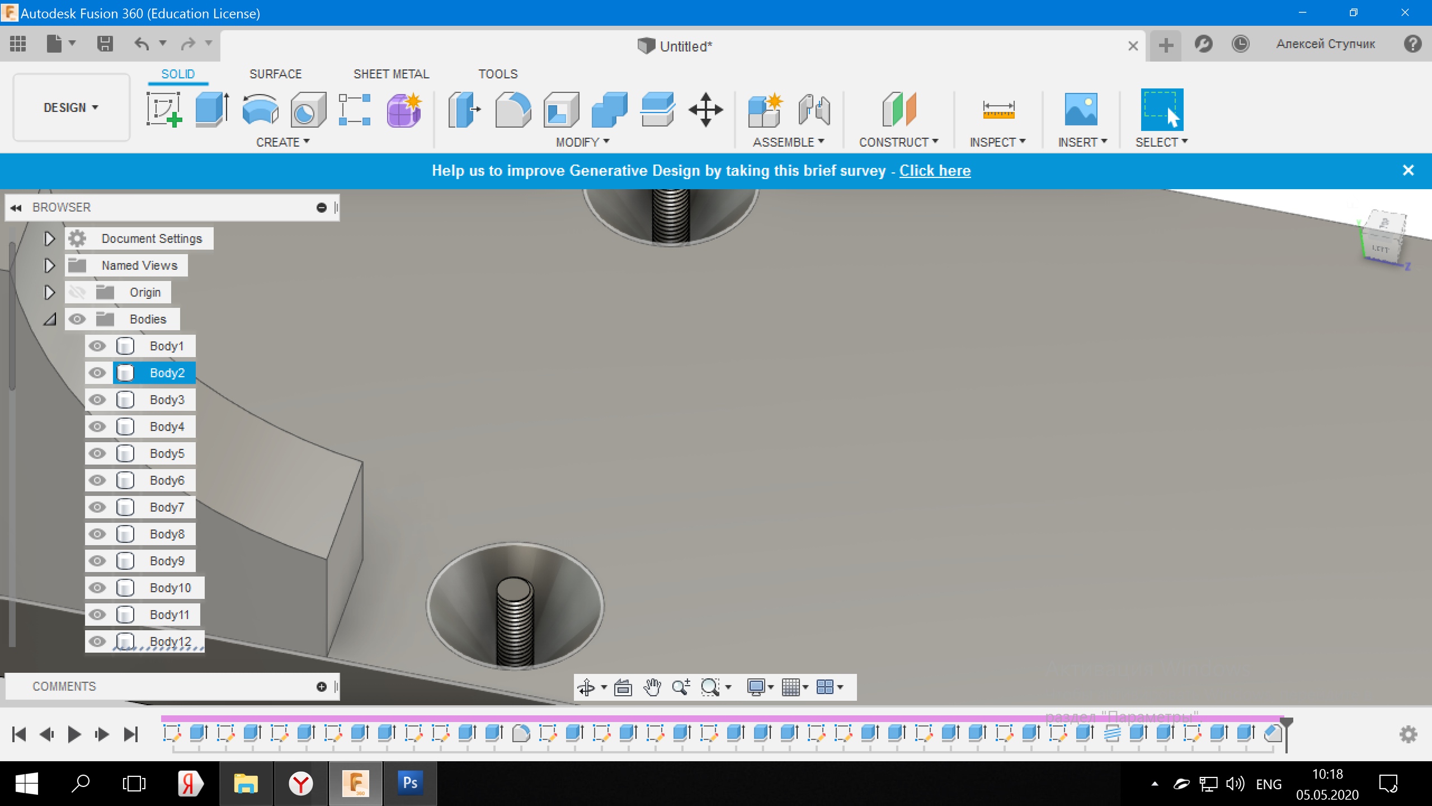
Task: Expand the Document Settings node
Action: pyautogui.click(x=49, y=239)
